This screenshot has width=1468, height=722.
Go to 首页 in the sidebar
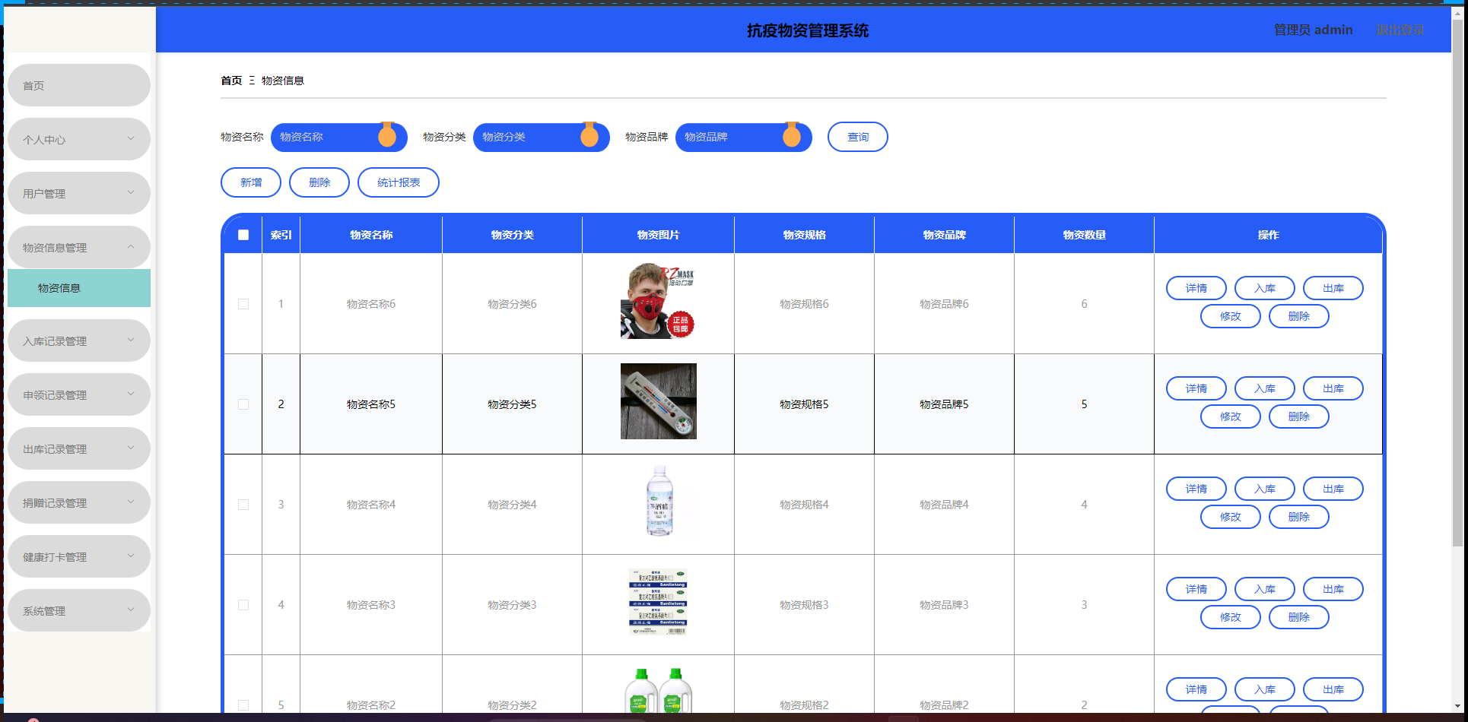(x=78, y=86)
